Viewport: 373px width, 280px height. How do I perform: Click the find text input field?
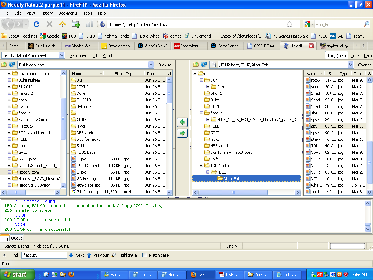point(44,255)
